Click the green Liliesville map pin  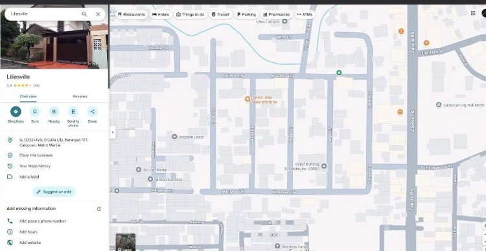[x=339, y=73]
